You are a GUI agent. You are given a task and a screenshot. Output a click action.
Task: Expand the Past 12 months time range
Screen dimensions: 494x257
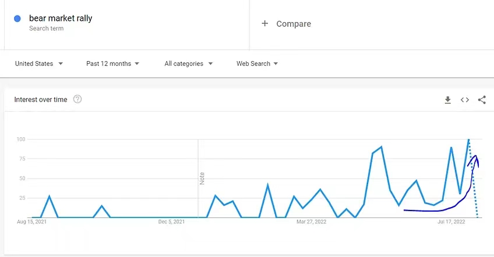(112, 63)
